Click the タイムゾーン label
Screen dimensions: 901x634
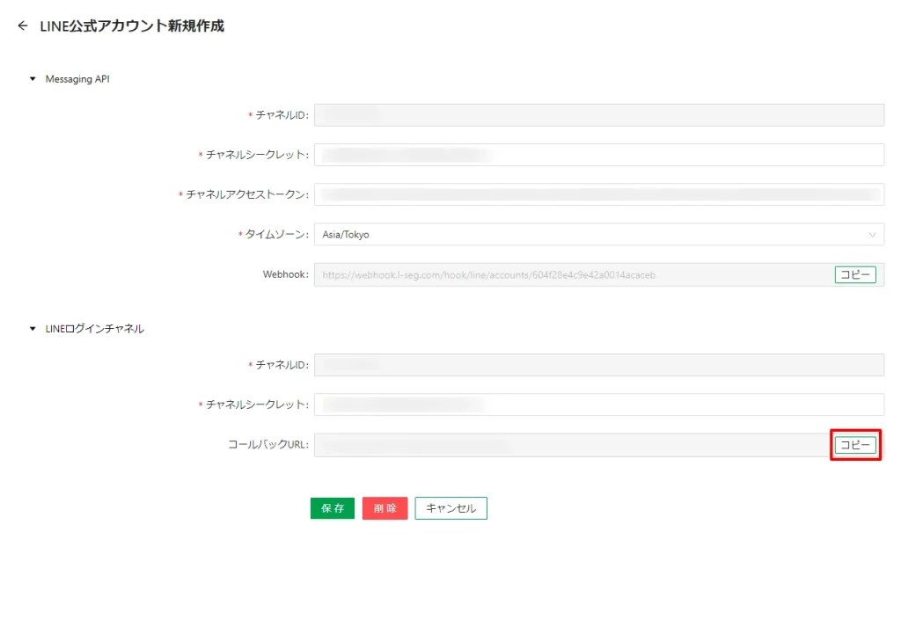pyautogui.click(x=277, y=234)
